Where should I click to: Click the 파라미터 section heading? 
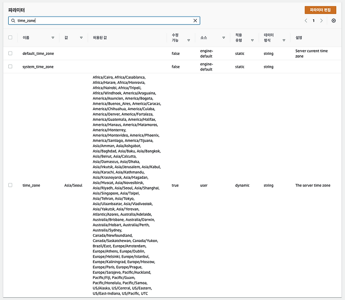17,10
